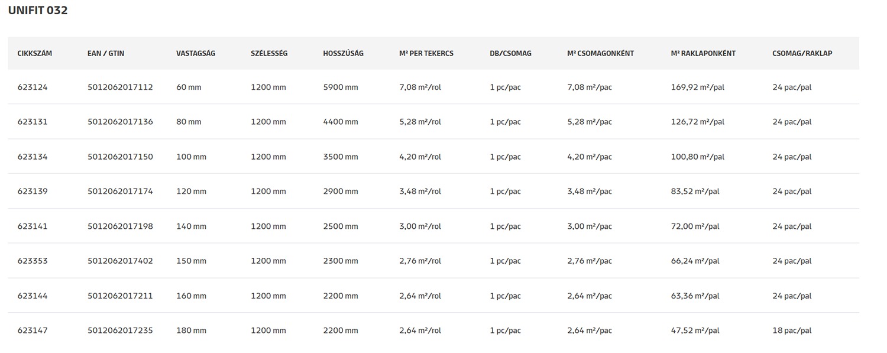
Task: Select the VASTAGSÁG column header
Action: tap(196, 53)
